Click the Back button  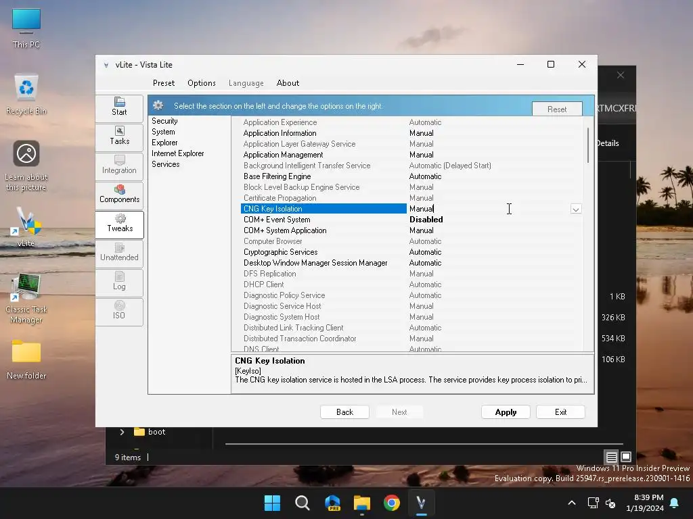point(344,412)
